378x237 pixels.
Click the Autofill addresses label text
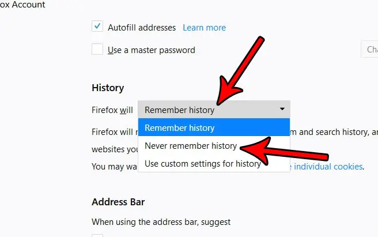click(x=142, y=28)
